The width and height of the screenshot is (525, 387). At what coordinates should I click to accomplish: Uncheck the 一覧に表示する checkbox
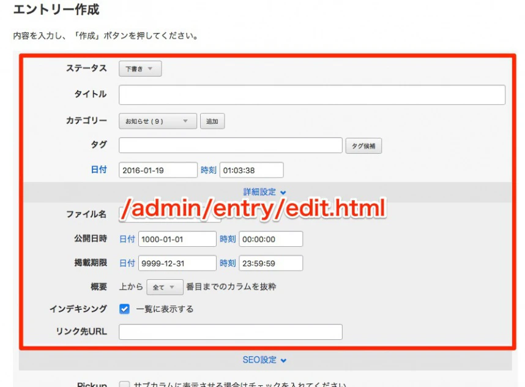pyautogui.click(x=124, y=309)
